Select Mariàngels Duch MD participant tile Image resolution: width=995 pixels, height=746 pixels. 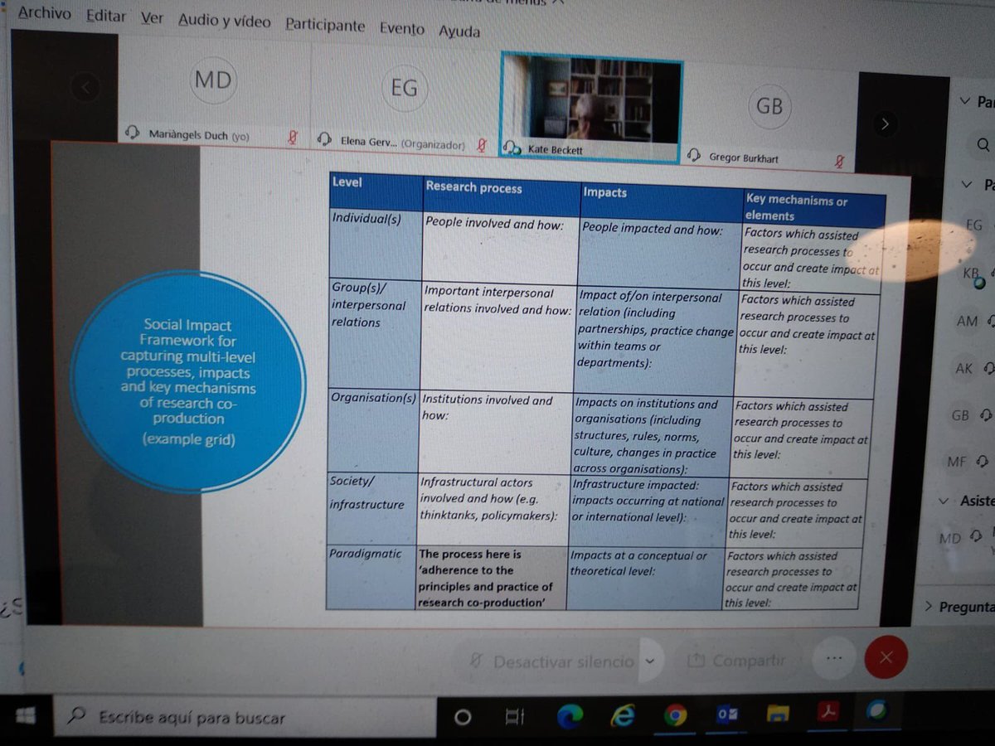(x=213, y=93)
